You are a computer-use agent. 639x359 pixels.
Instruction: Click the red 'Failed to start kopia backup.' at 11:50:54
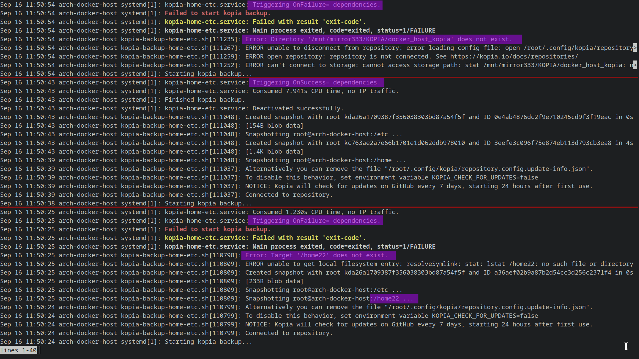217,13
